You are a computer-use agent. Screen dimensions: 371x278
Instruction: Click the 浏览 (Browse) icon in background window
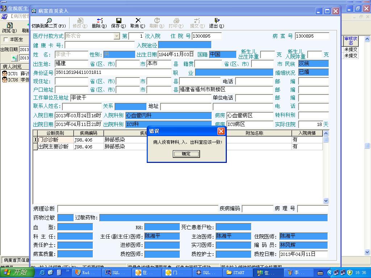(x=9, y=25)
